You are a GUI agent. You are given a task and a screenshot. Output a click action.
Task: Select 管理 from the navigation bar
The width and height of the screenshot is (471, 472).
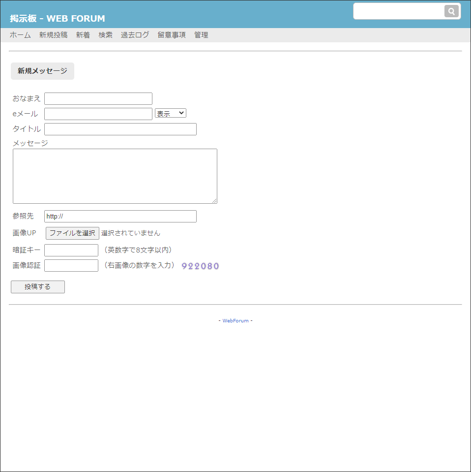(201, 35)
